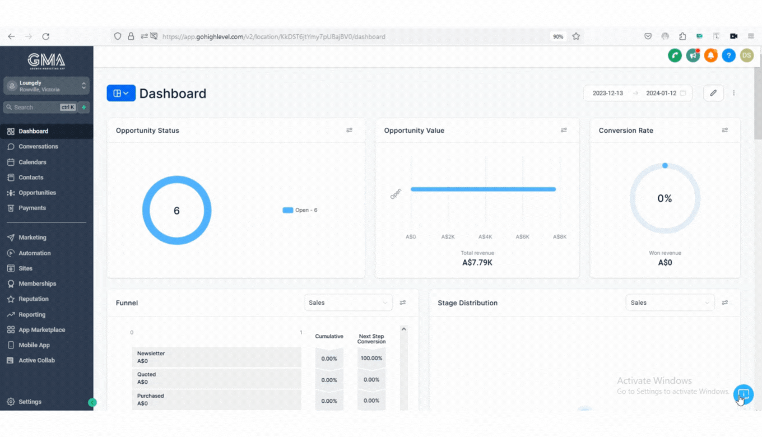Toggle the Open - 6 legend item

coord(300,210)
